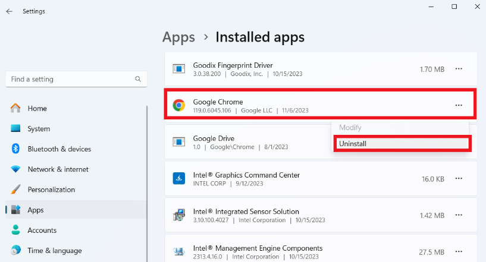
Task: Open Accounts settings
Action: click(76, 230)
